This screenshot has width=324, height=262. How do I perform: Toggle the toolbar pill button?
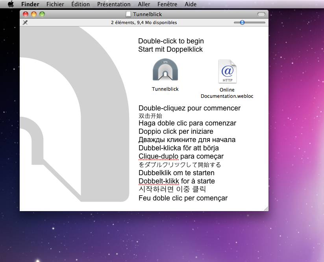261,14
